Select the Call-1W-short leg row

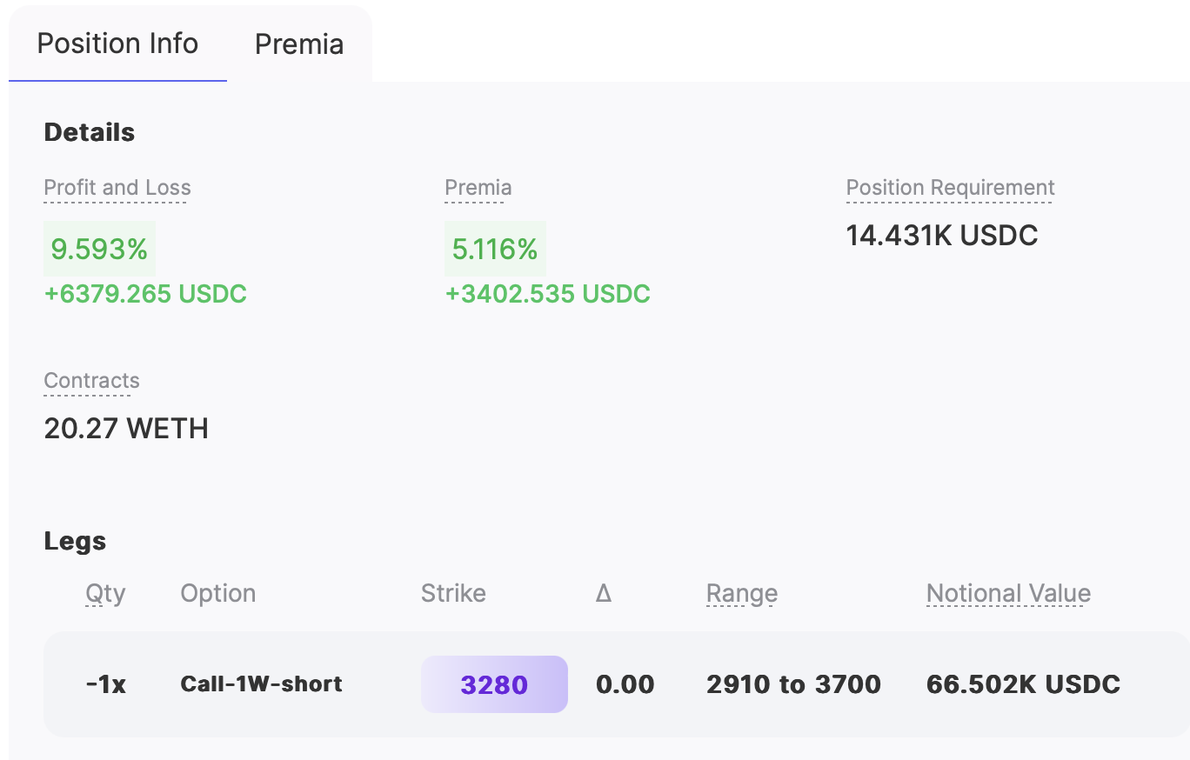pyautogui.click(x=616, y=684)
